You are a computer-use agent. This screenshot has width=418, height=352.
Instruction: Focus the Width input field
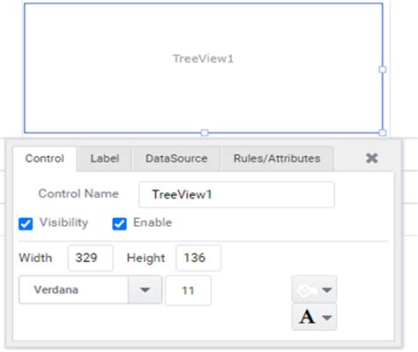coord(91,258)
